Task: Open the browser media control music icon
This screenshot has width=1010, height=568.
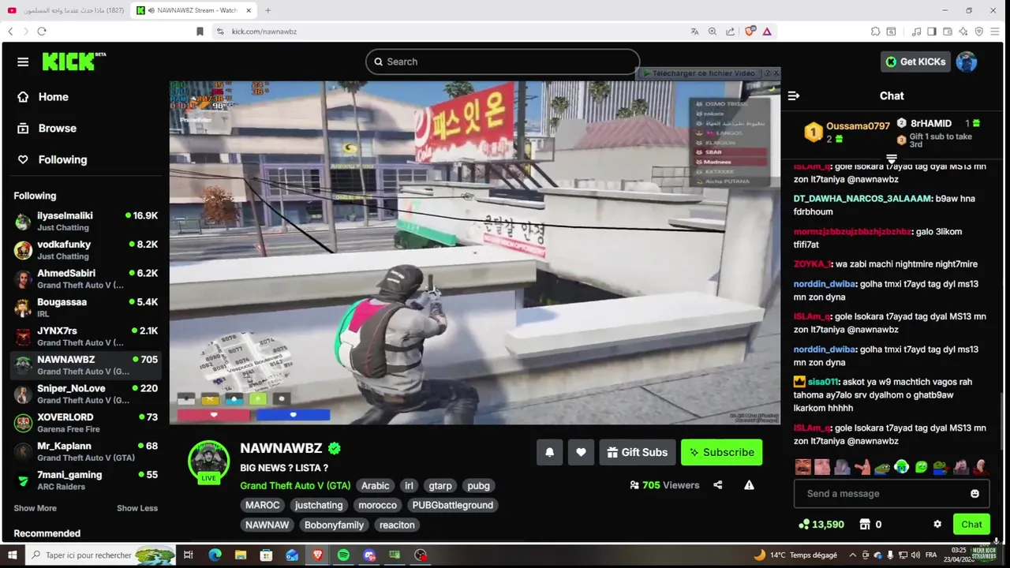Action: pyautogui.click(x=916, y=32)
